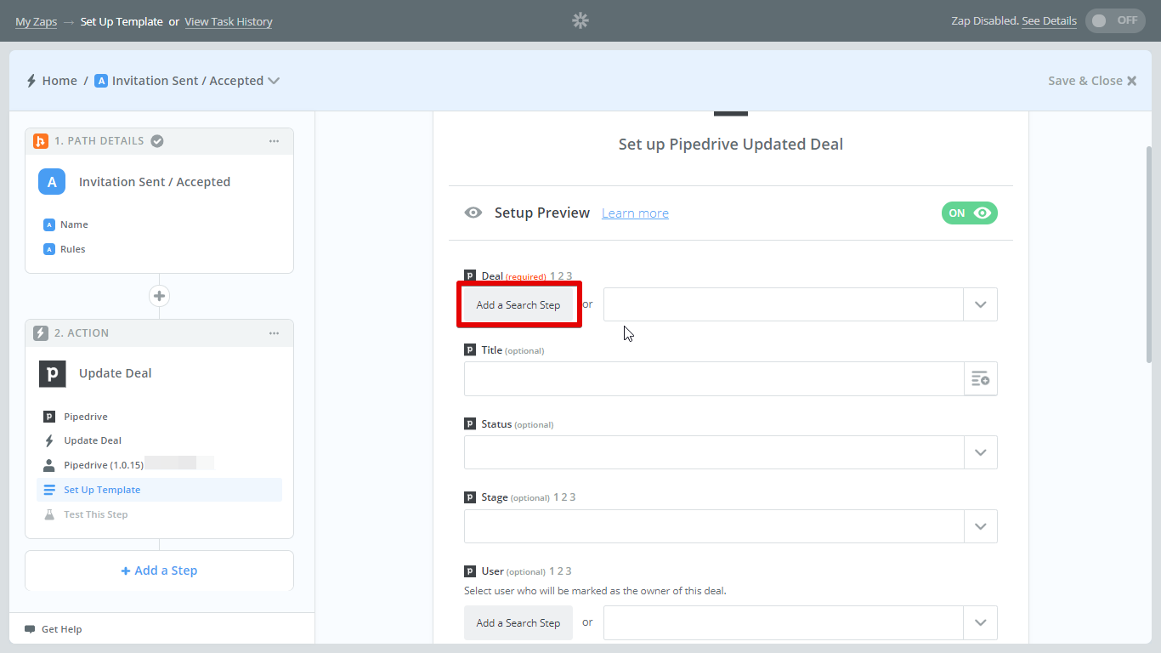Click the lightning icon in the Action header
Screen dimensions: 1161x653
coord(40,333)
